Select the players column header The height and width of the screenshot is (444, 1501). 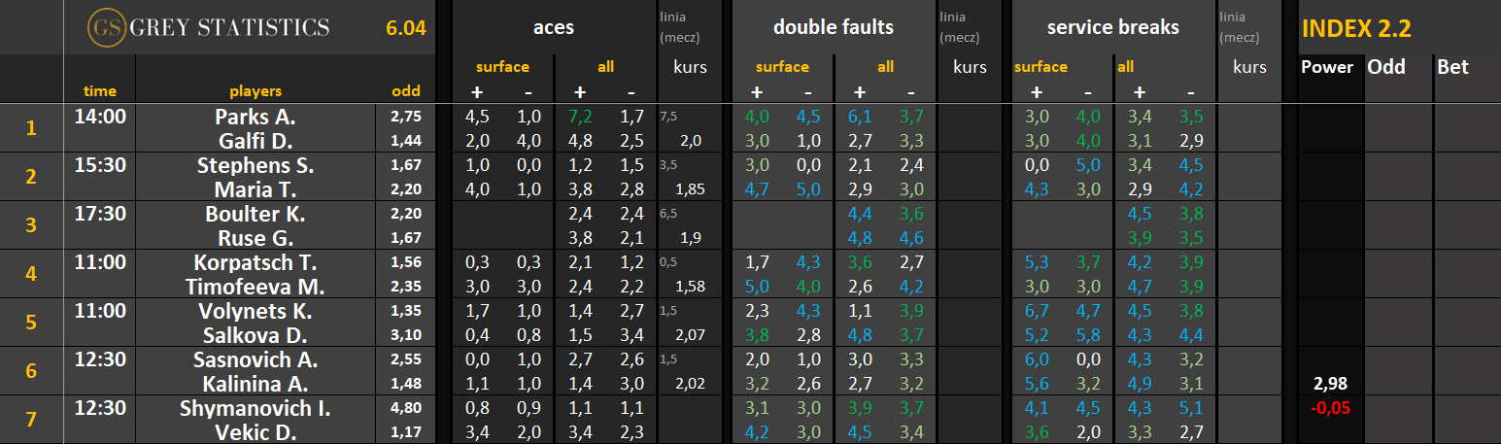click(255, 91)
